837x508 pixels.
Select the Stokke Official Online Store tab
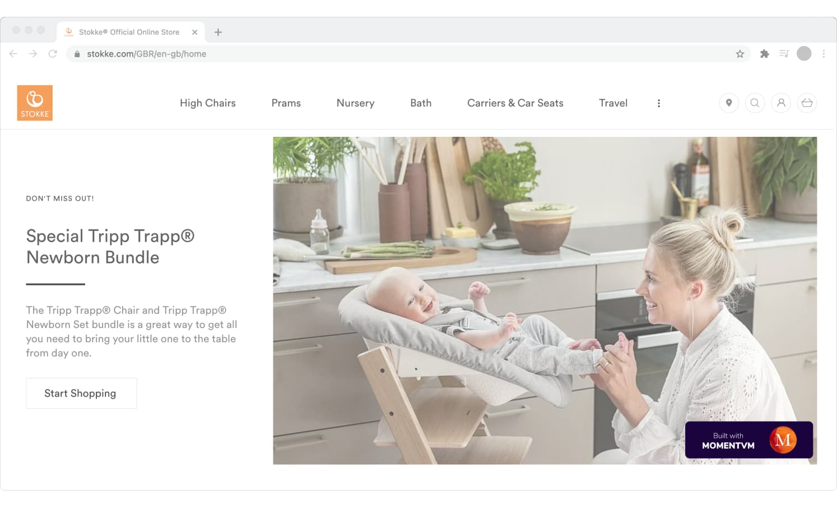tap(131, 32)
